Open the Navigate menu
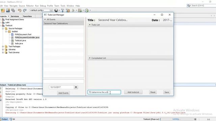Image resolution: width=216 pixels, height=121 pixels. pos(13,6)
